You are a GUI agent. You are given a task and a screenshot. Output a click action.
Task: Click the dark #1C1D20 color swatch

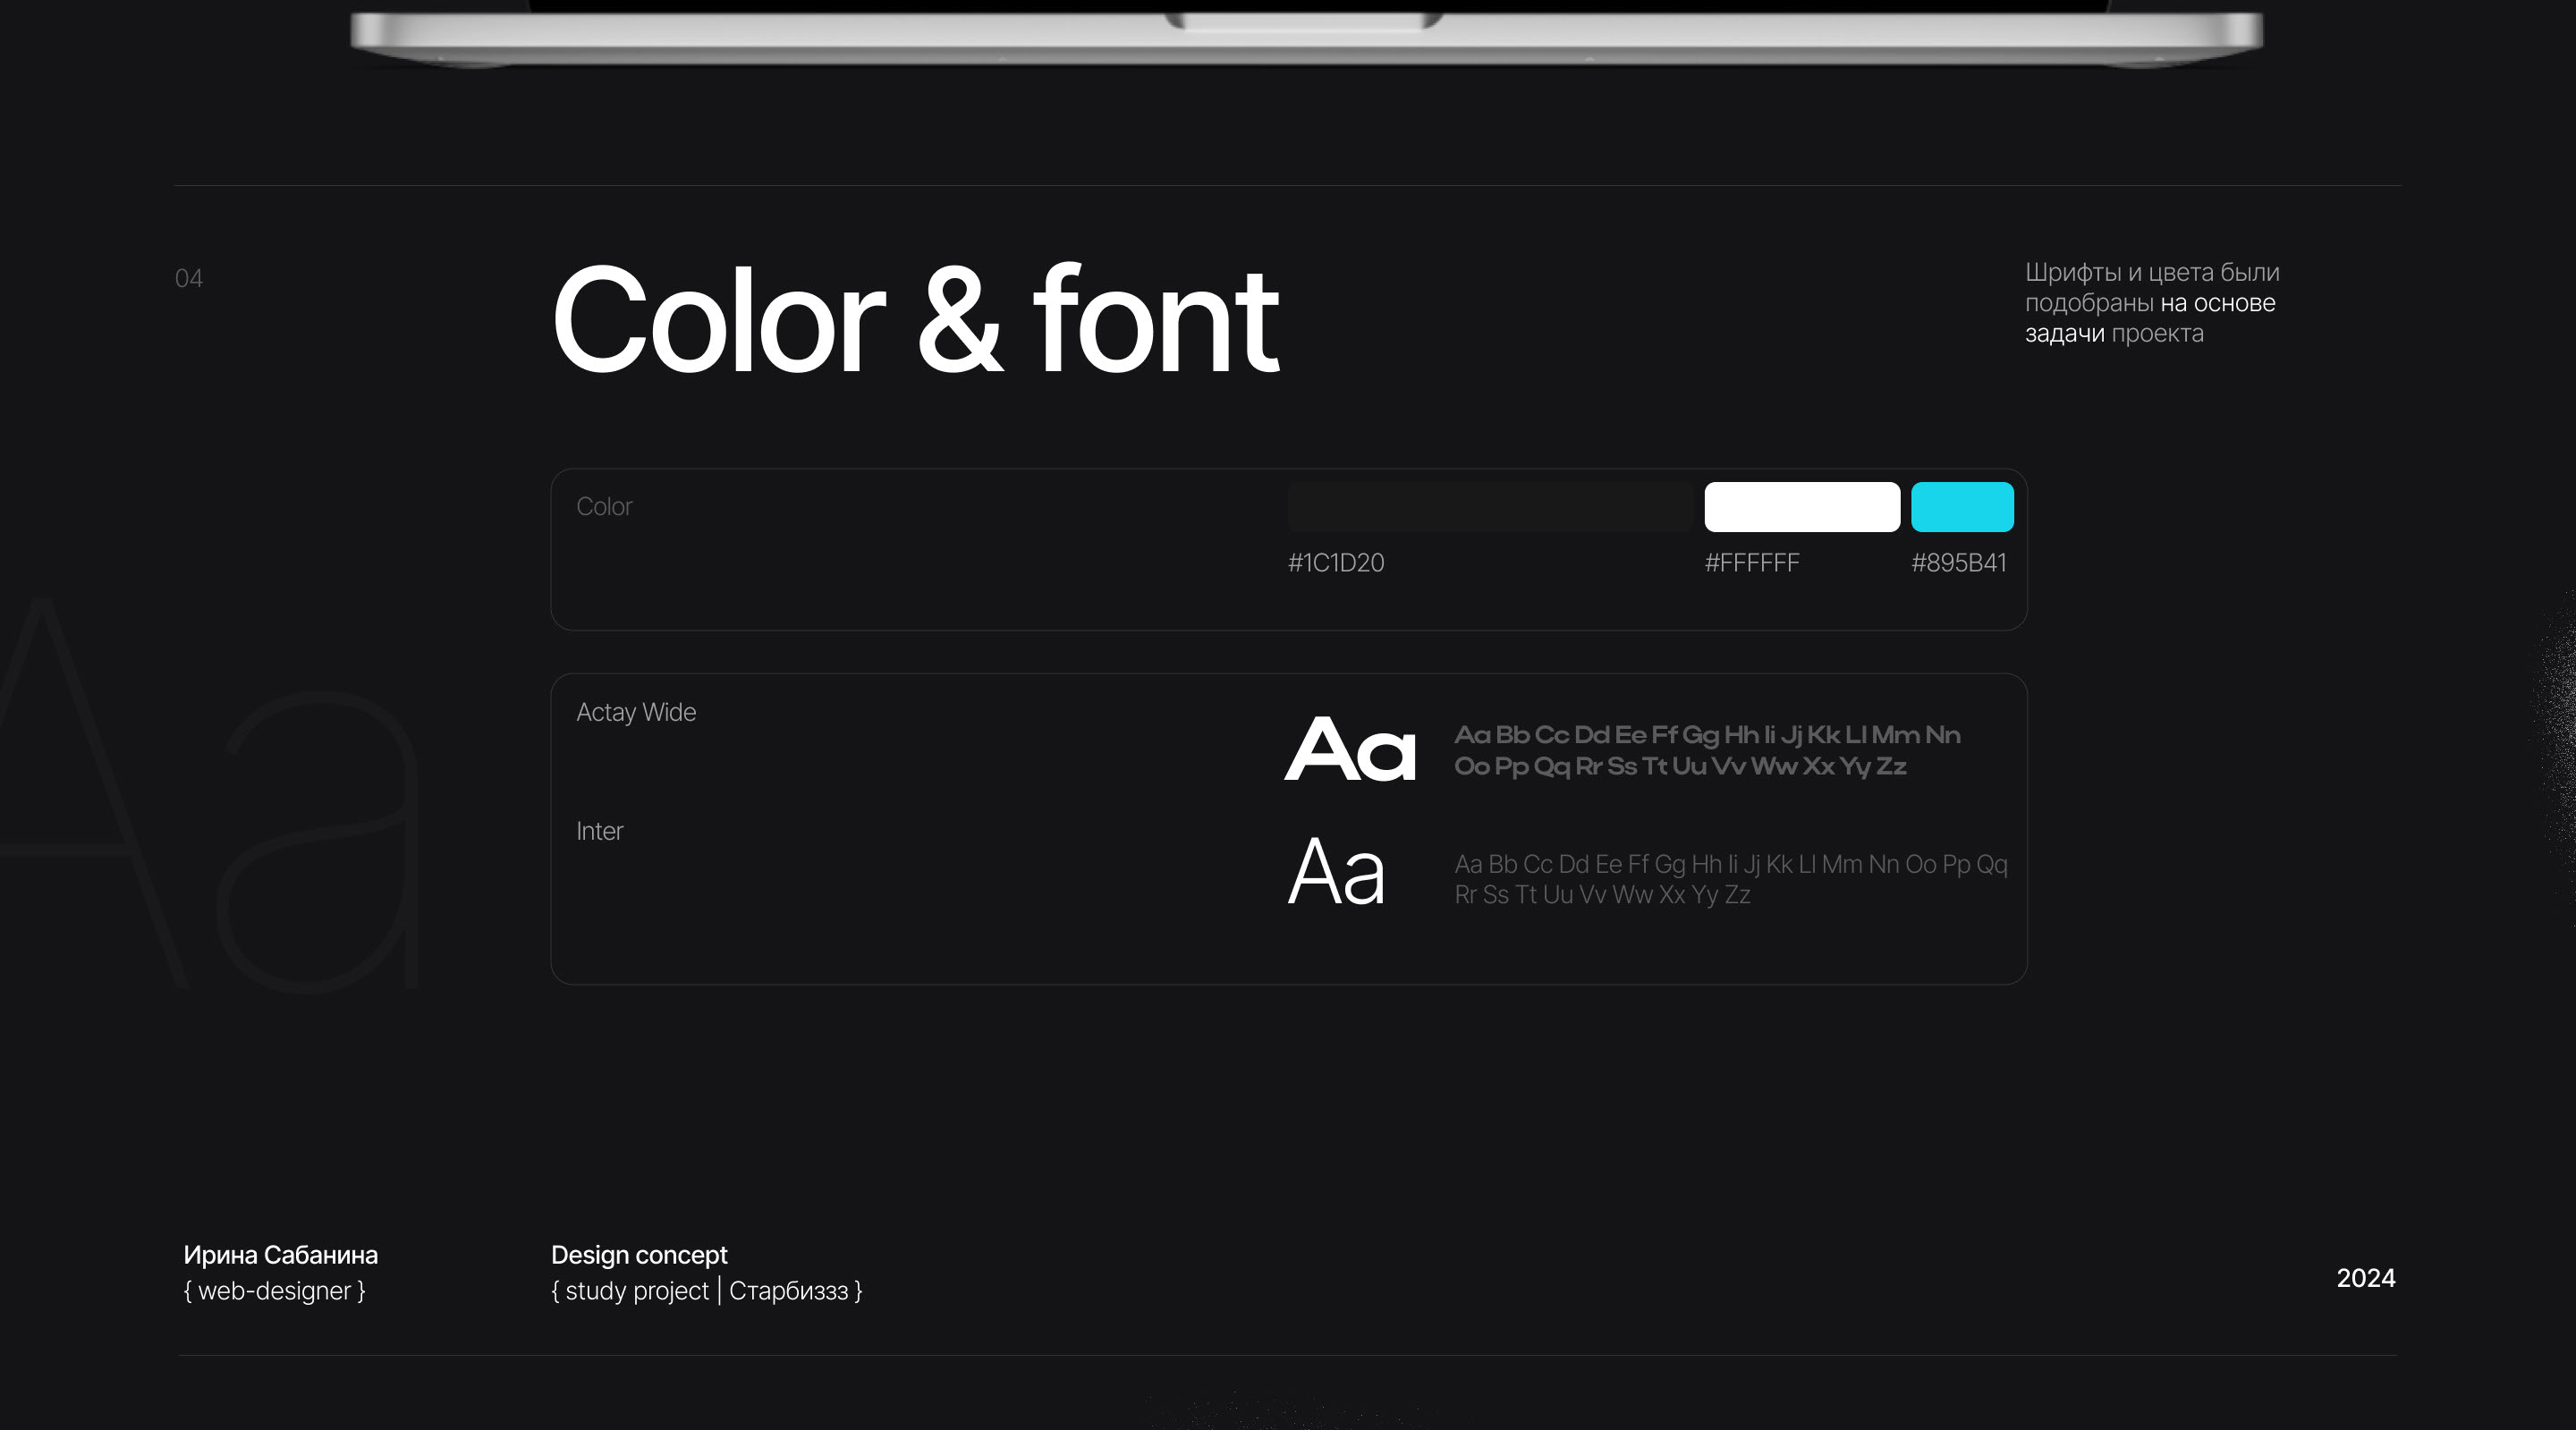coord(1490,507)
